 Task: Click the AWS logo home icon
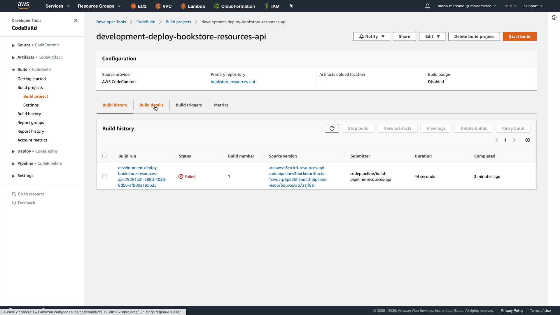[x=23, y=6]
